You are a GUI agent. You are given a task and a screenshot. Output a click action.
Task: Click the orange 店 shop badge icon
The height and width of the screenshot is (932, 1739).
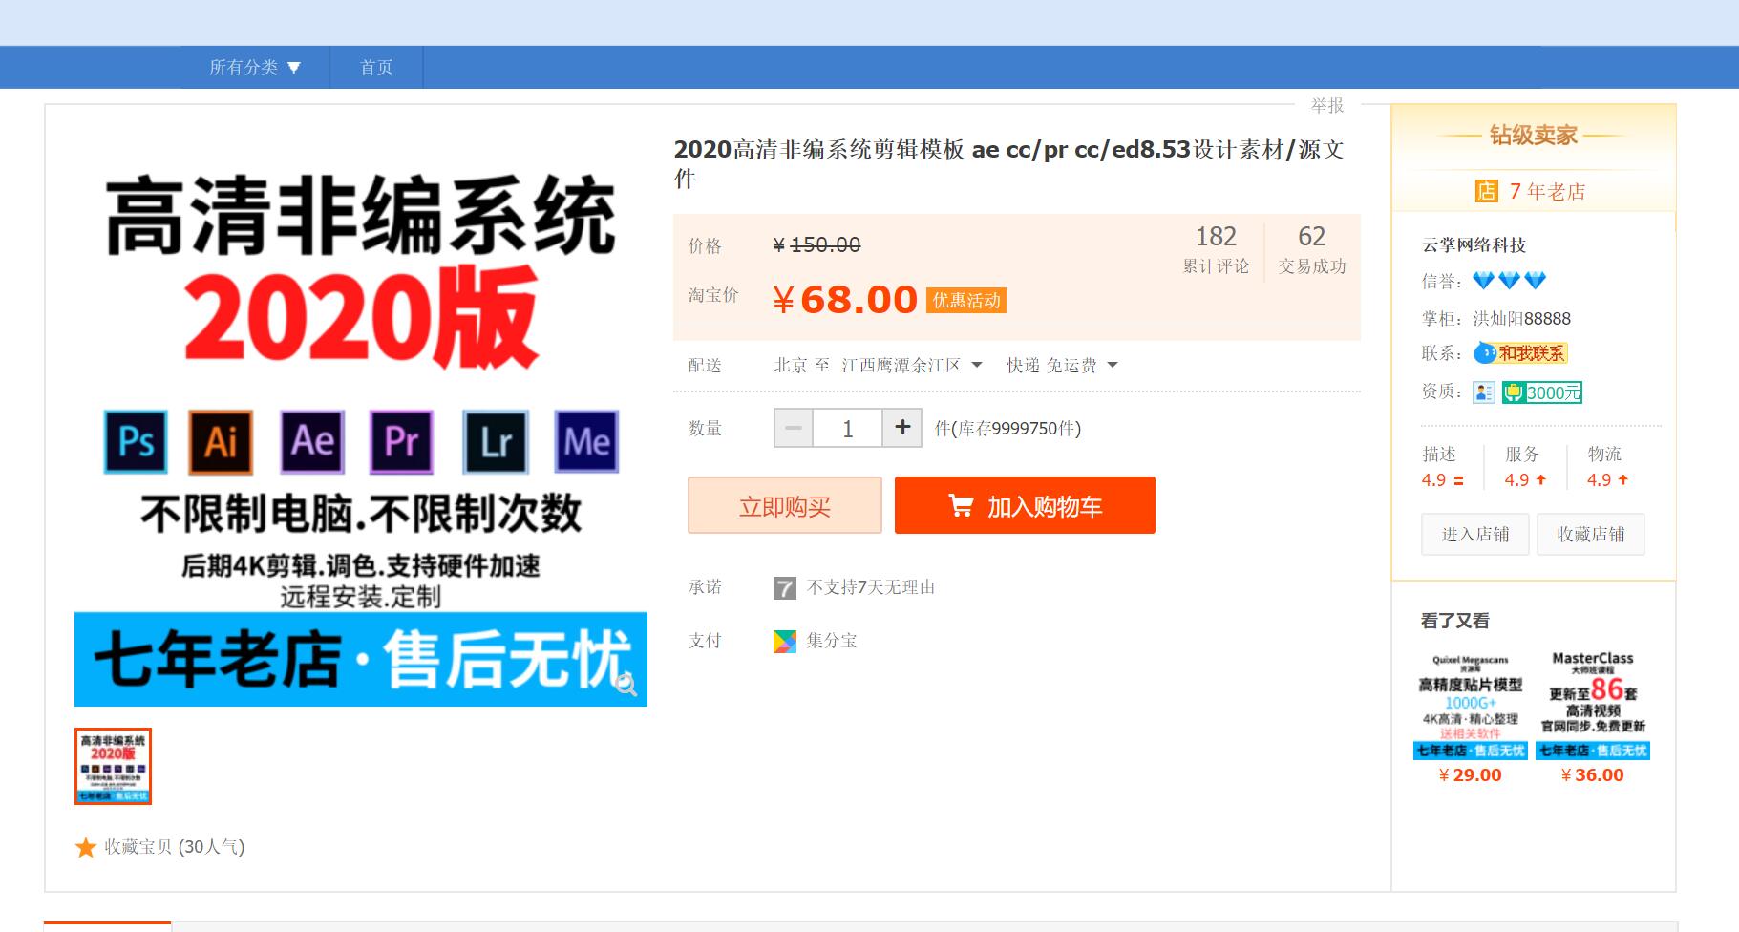pos(1486,191)
